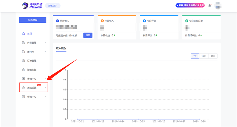Image resolution: width=237 pixels, height=127 pixels.
Task: Click the 提现 withdraw button
Action: pyautogui.click(x=88, y=35)
